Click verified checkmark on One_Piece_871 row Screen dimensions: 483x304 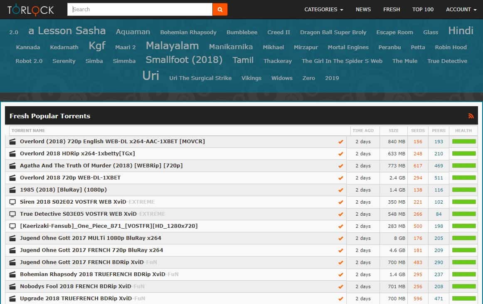coord(340,226)
